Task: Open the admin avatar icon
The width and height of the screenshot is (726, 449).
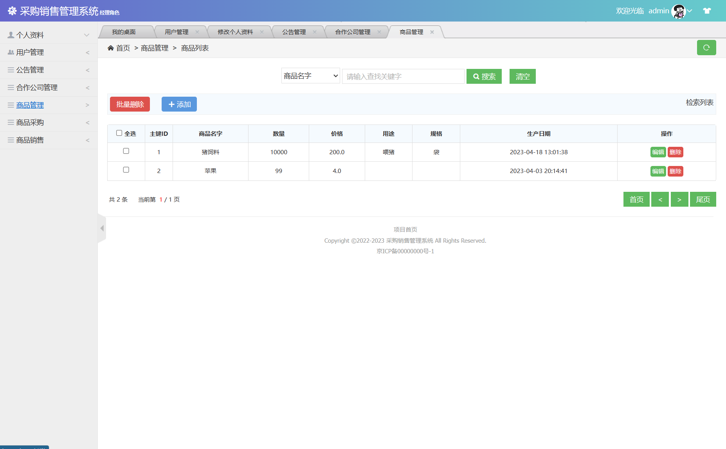Action: (679, 11)
